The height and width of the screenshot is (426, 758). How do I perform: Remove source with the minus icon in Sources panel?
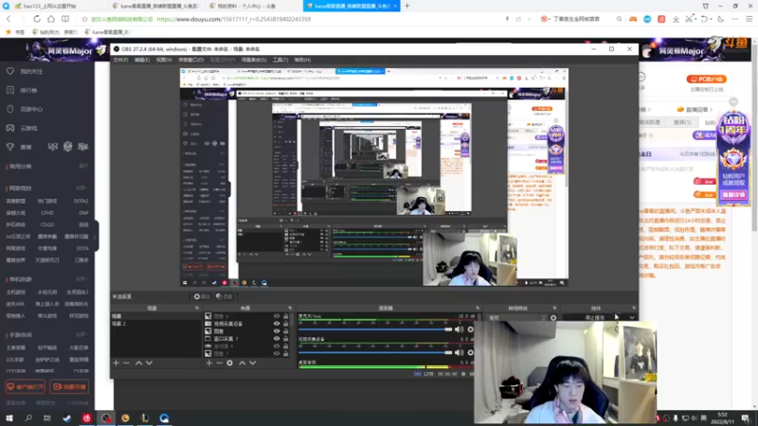coord(220,363)
